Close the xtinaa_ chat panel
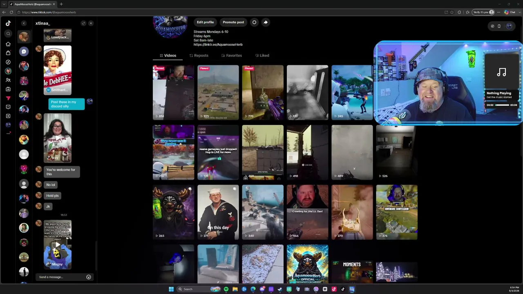523x294 pixels. point(91,23)
